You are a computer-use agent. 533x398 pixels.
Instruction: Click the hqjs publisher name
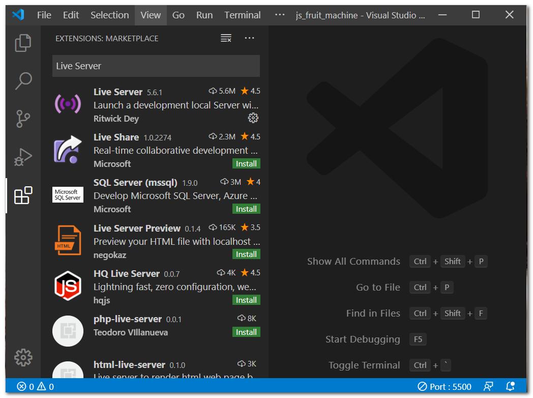[x=102, y=300]
